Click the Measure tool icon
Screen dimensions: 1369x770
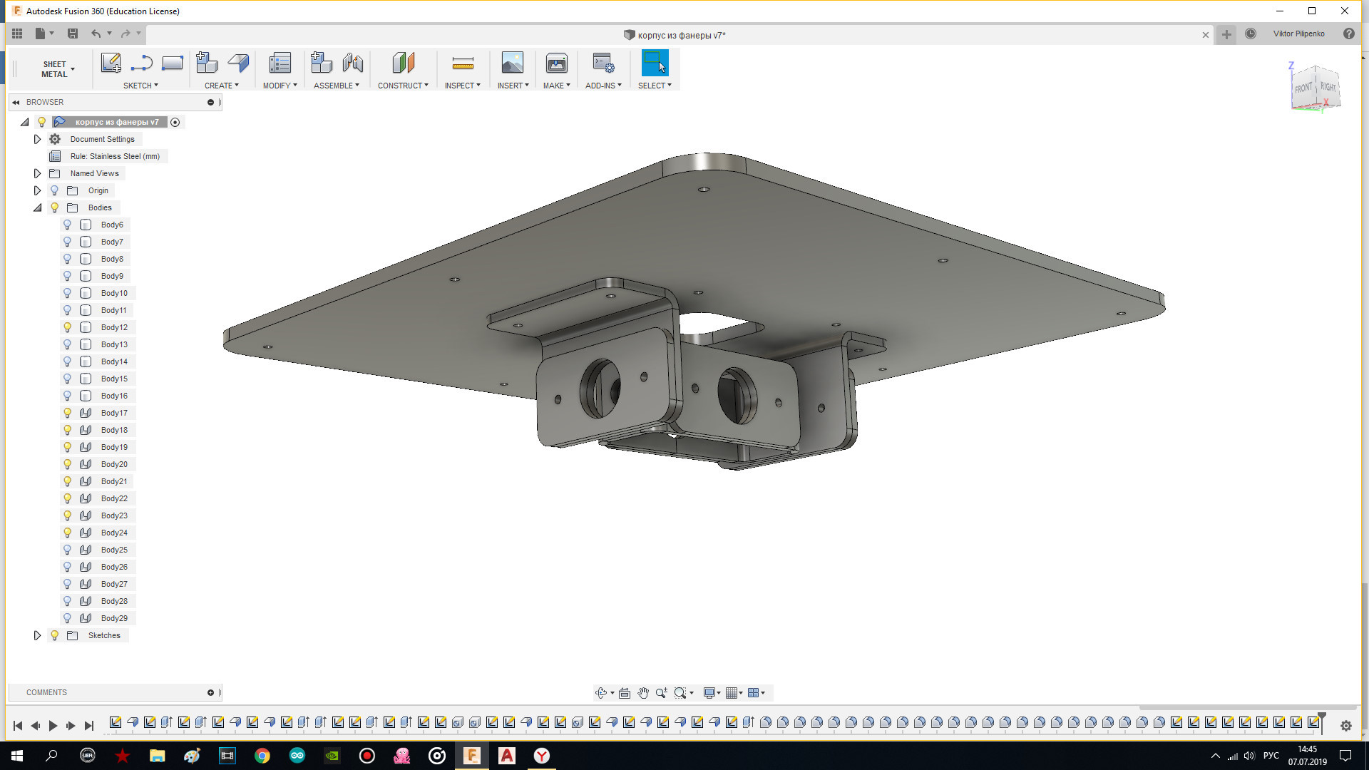coord(463,64)
